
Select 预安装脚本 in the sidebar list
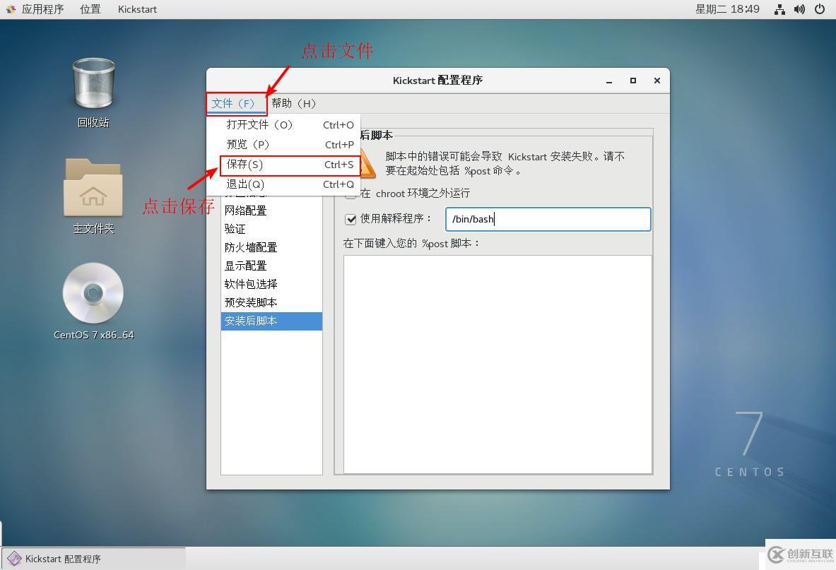coord(271,302)
